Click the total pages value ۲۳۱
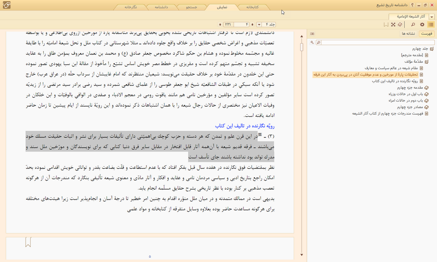 [228, 24]
